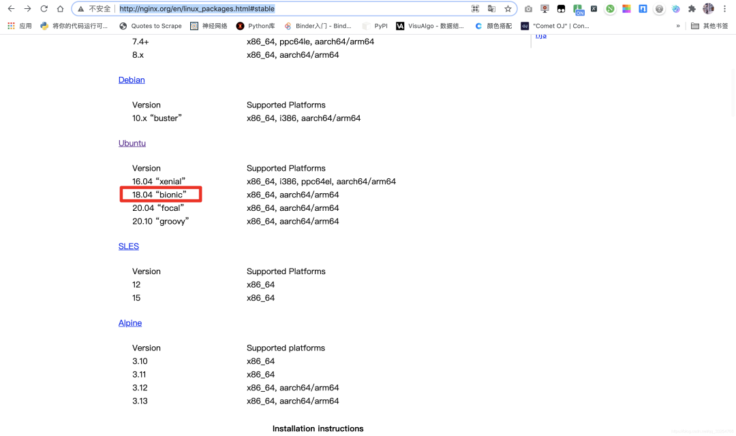Click the rainbow color stripes extension icon
The width and height of the screenshot is (736, 436).
coord(627,9)
